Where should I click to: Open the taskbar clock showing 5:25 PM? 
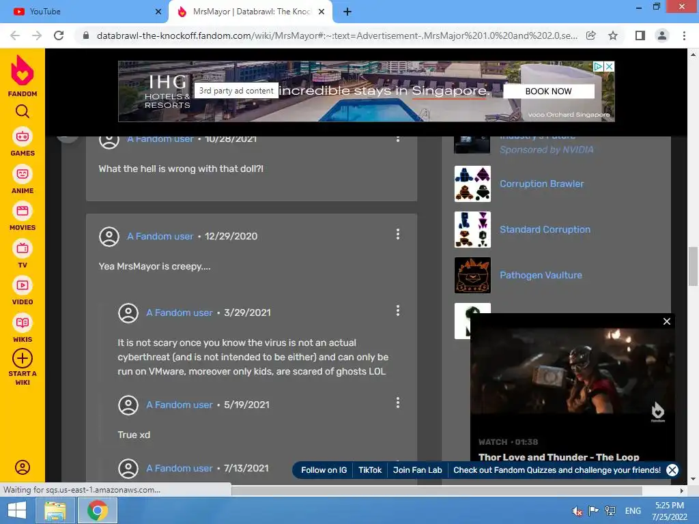pyautogui.click(x=670, y=511)
